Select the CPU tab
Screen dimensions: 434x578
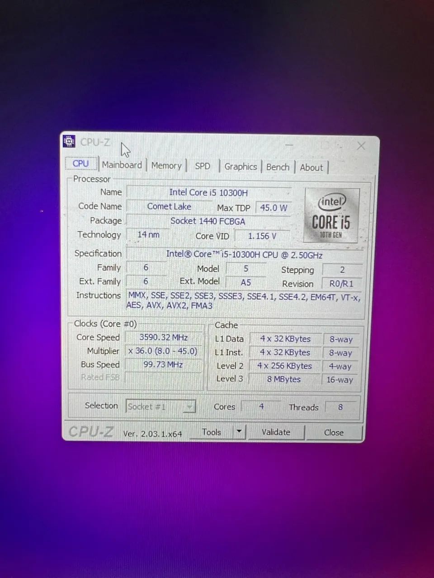(x=81, y=163)
